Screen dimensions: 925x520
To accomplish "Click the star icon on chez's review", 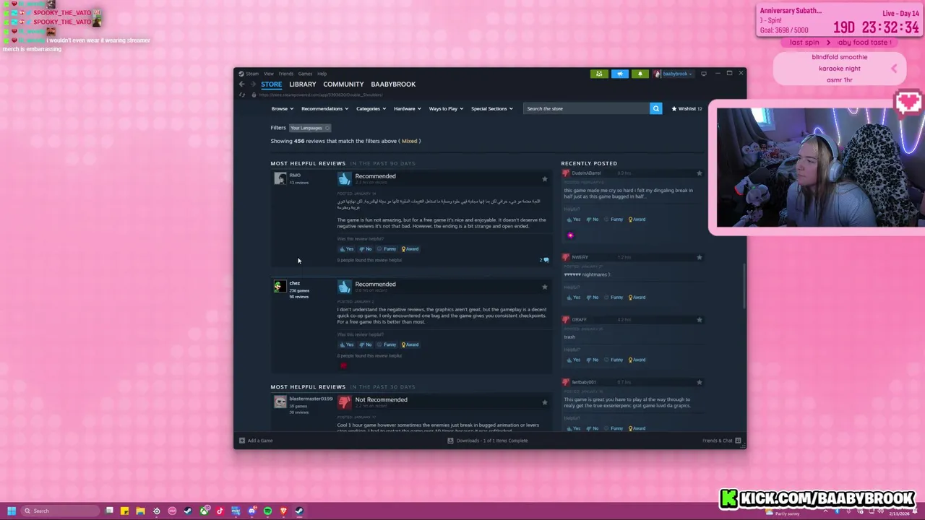I will point(544,287).
